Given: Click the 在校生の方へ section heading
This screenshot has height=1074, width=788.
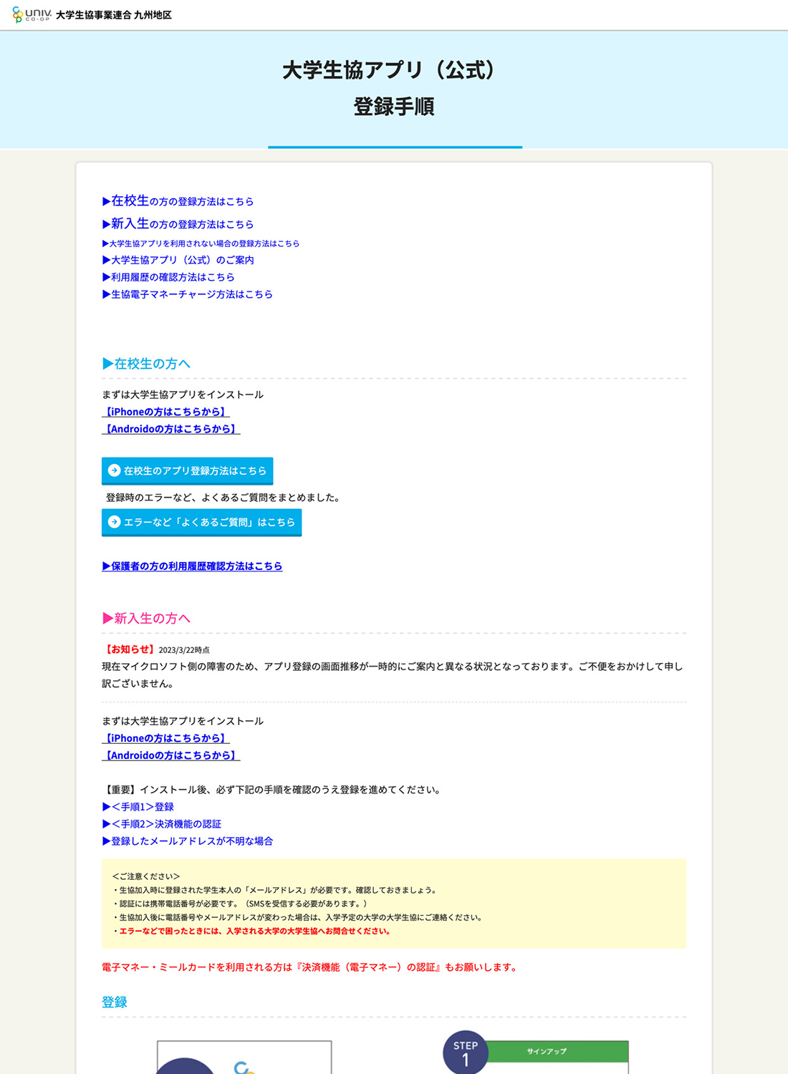Looking at the screenshot, I should tap(146, 364).
